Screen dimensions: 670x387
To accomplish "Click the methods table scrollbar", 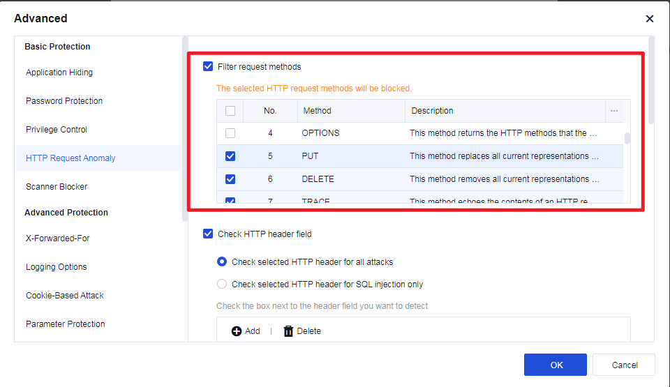I will pos(627,138).
